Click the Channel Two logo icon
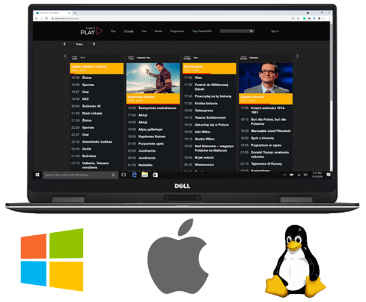 pos(130,58)
